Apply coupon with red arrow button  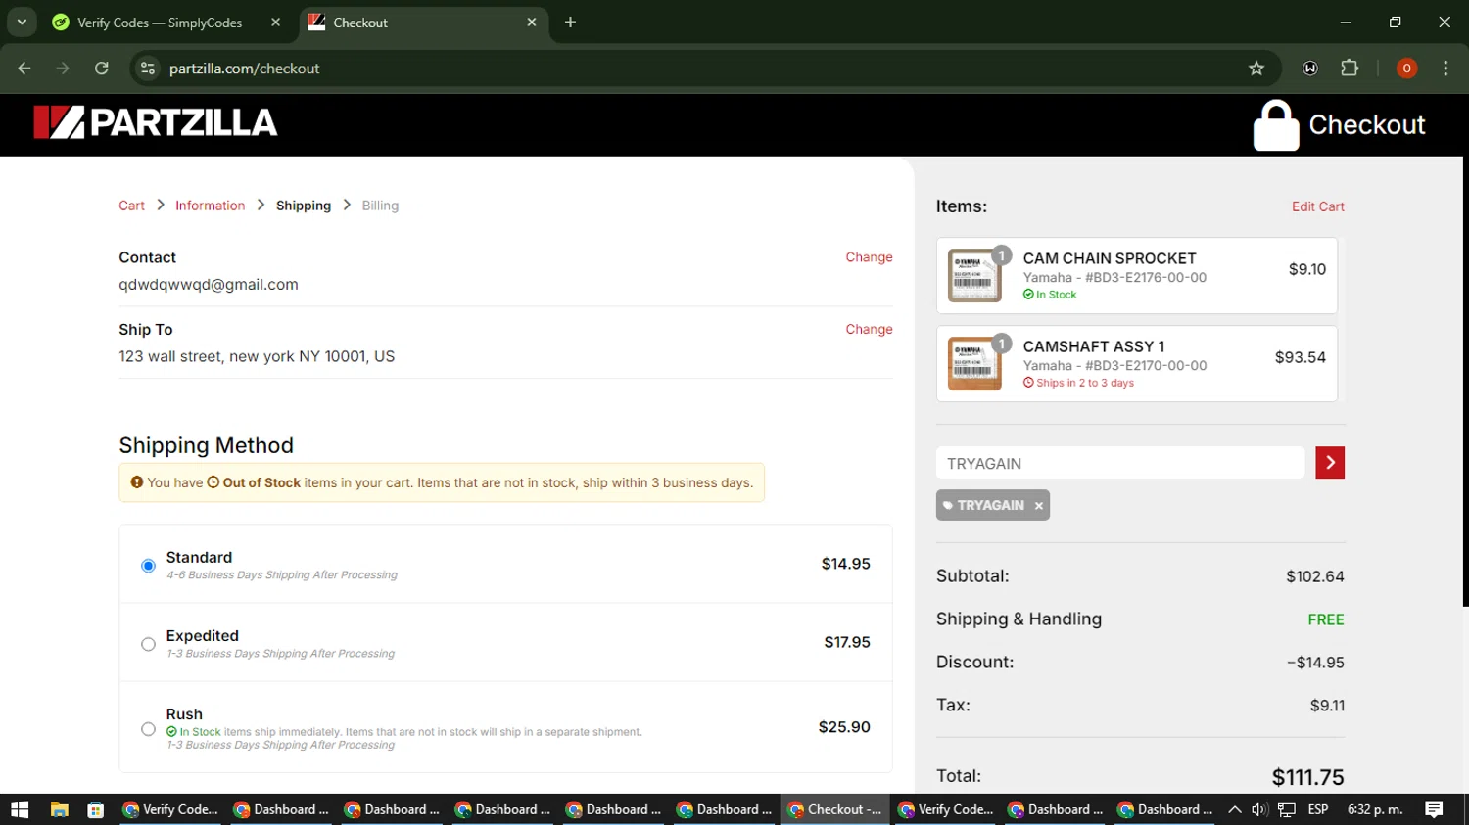(x=1330, y=463)
